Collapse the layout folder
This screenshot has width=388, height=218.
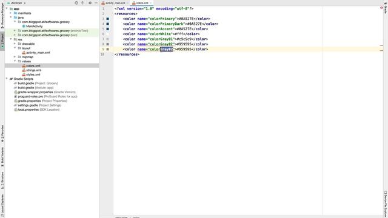[15, 48]
